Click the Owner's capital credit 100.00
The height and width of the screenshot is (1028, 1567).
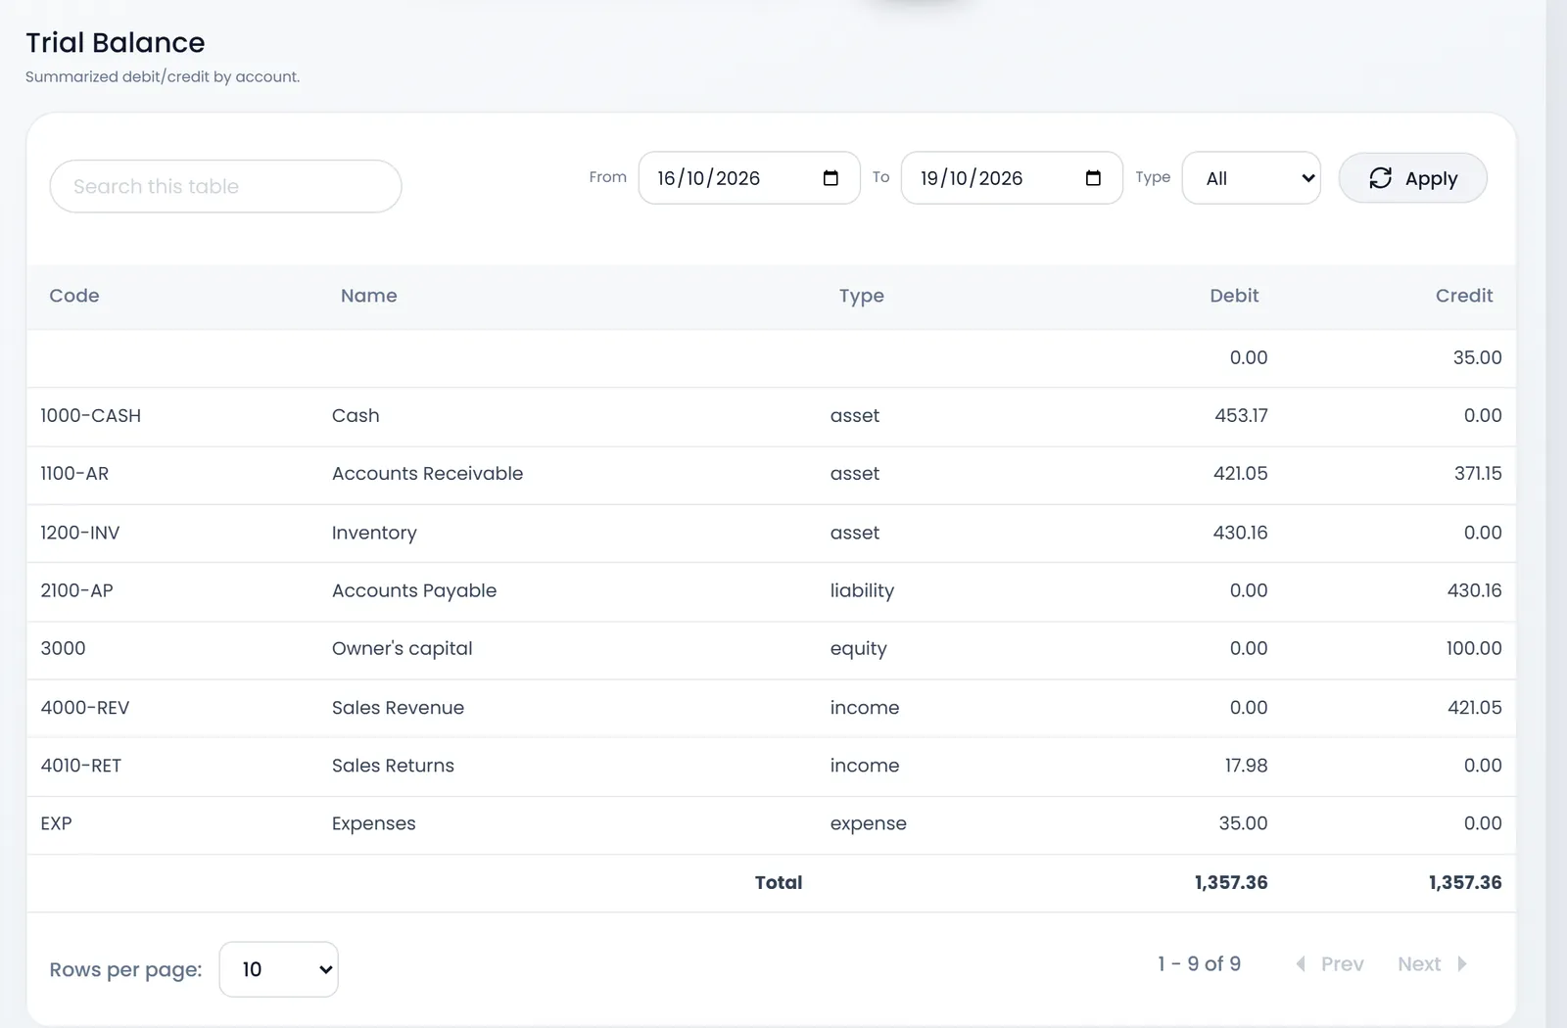pyautogui.click(x=1474, y=648)
